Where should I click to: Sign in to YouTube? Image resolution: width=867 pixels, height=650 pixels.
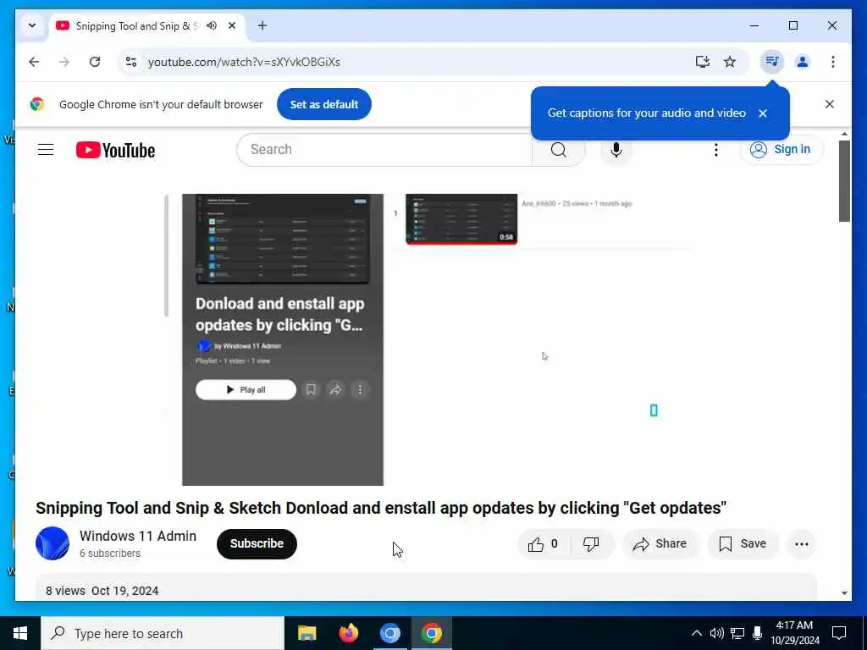coord(781,149)
